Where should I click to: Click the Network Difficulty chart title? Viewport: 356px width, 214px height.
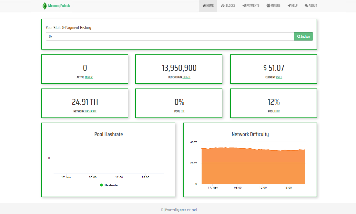tap(250, 134)
